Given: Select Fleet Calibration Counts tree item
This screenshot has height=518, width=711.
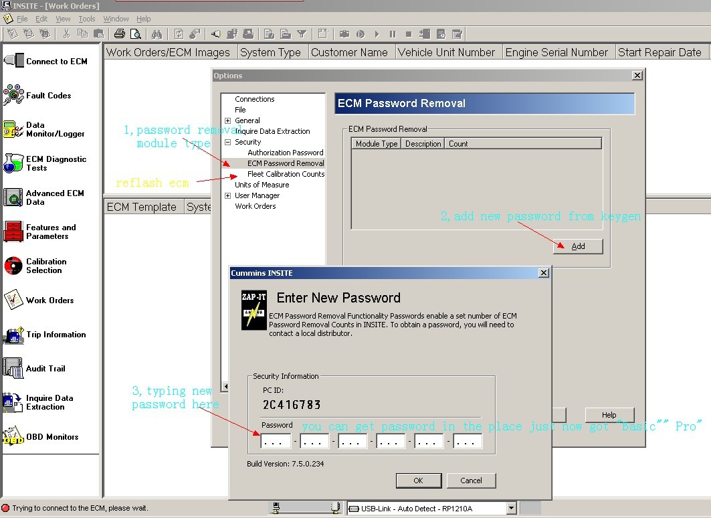Looking at the screenshot, I should point(286,174).
